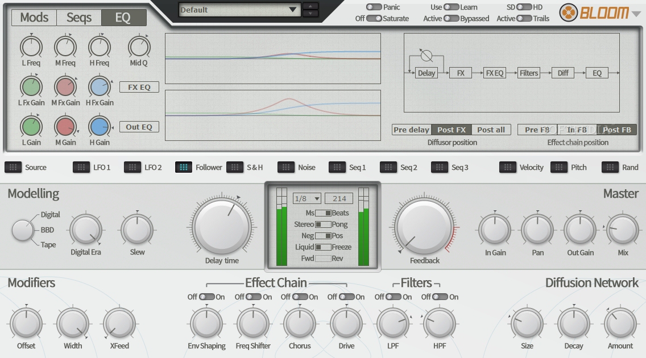
Task: Click the highlighted Follower grid icon
Action: (183, 167)
